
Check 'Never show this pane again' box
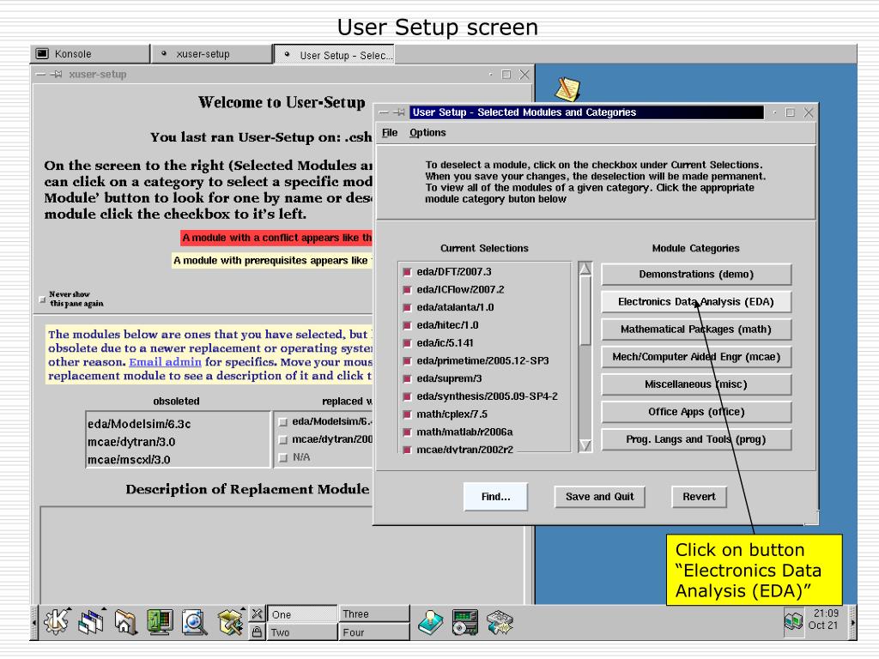click(42, 299)
